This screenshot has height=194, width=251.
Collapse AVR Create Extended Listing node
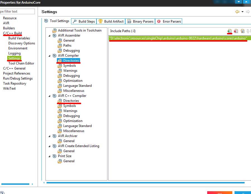pos(49,146)
